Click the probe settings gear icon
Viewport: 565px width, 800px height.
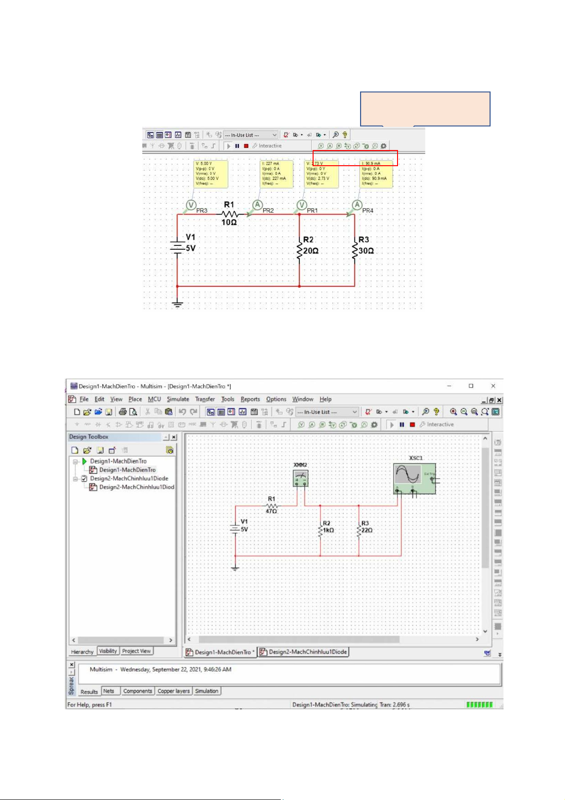374,424
